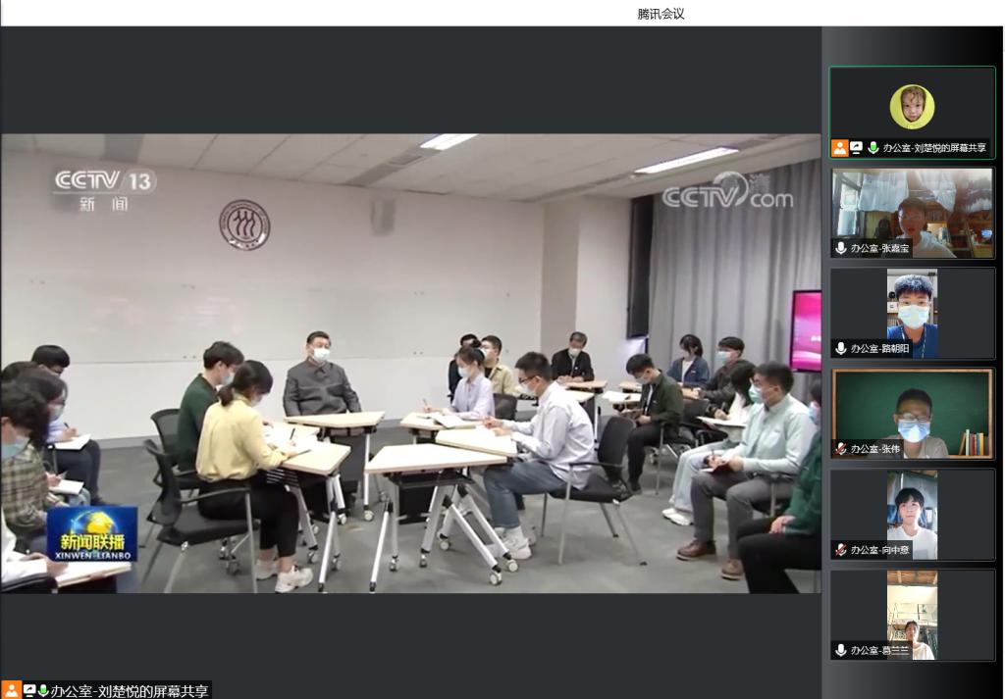Click the screen-share icon on 刘楚悦's tile

tap(856, 148)
